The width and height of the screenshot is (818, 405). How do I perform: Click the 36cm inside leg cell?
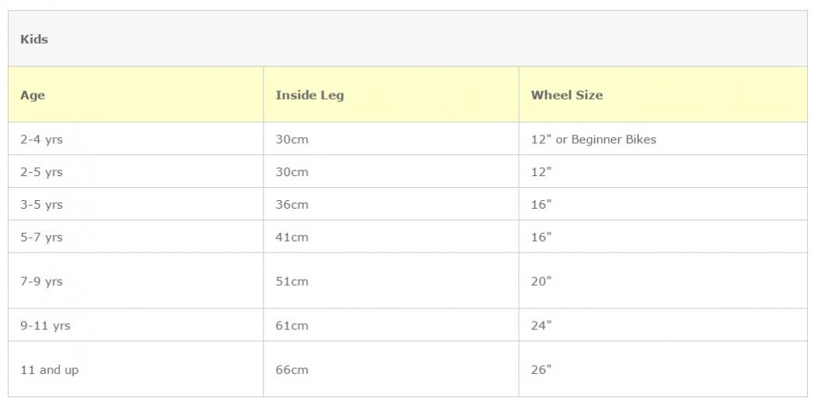[x=292, y=205]
